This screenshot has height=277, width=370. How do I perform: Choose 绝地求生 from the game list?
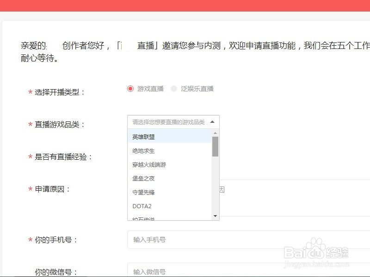(x=169, y=151)
